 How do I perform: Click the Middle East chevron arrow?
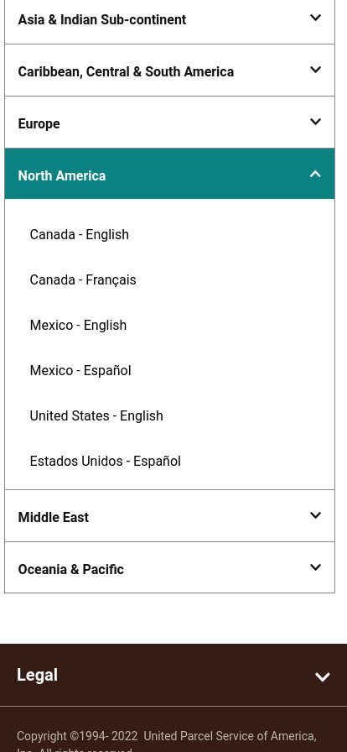[x=315, y=515]
